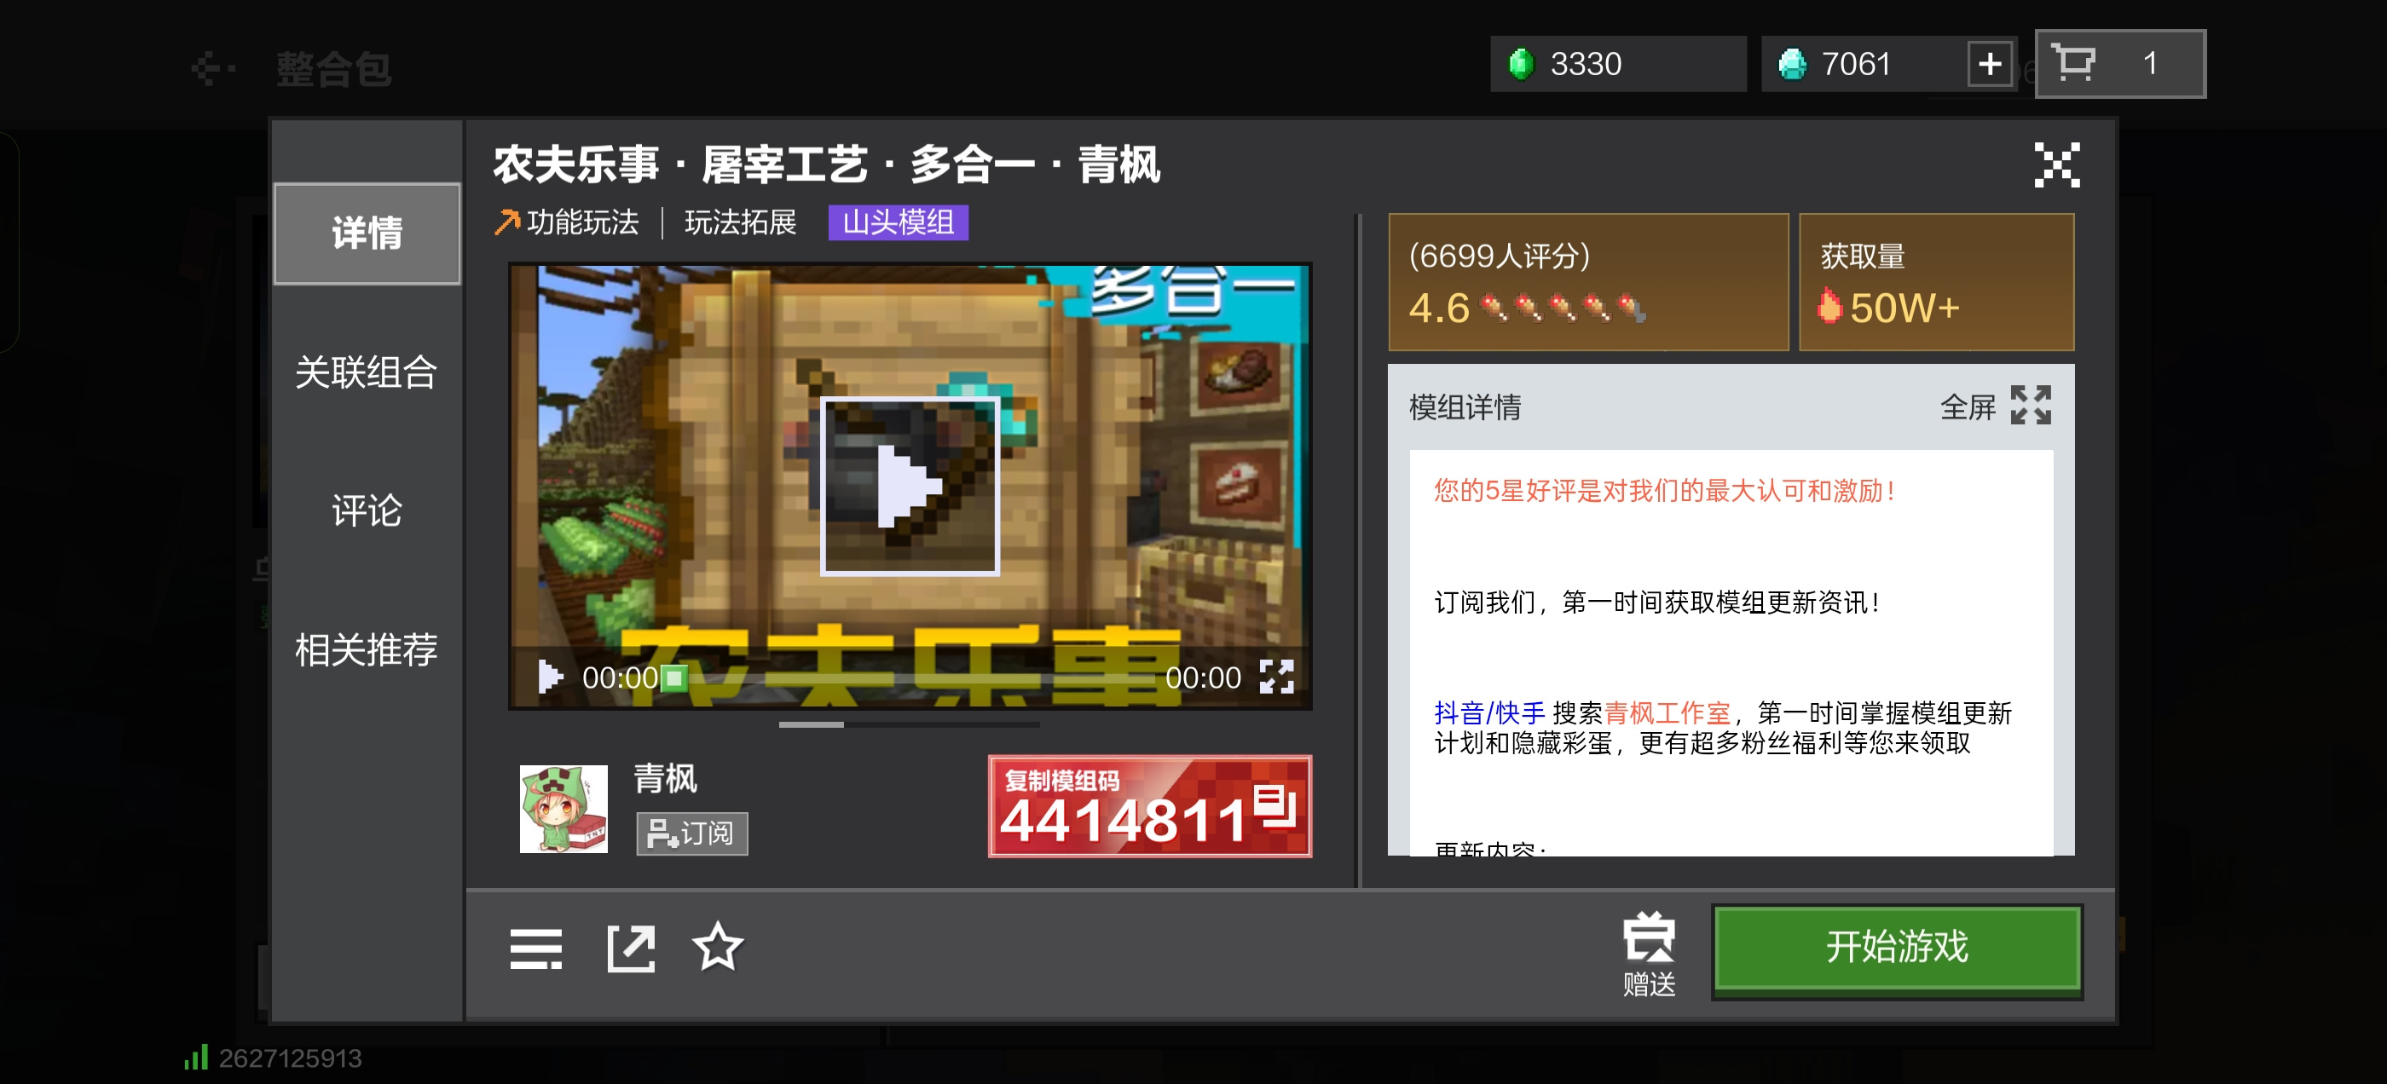Viewport: 2387px width, 1084px height.
Task: Click the 抖音/快手 link text
Action: [1489, 712]
